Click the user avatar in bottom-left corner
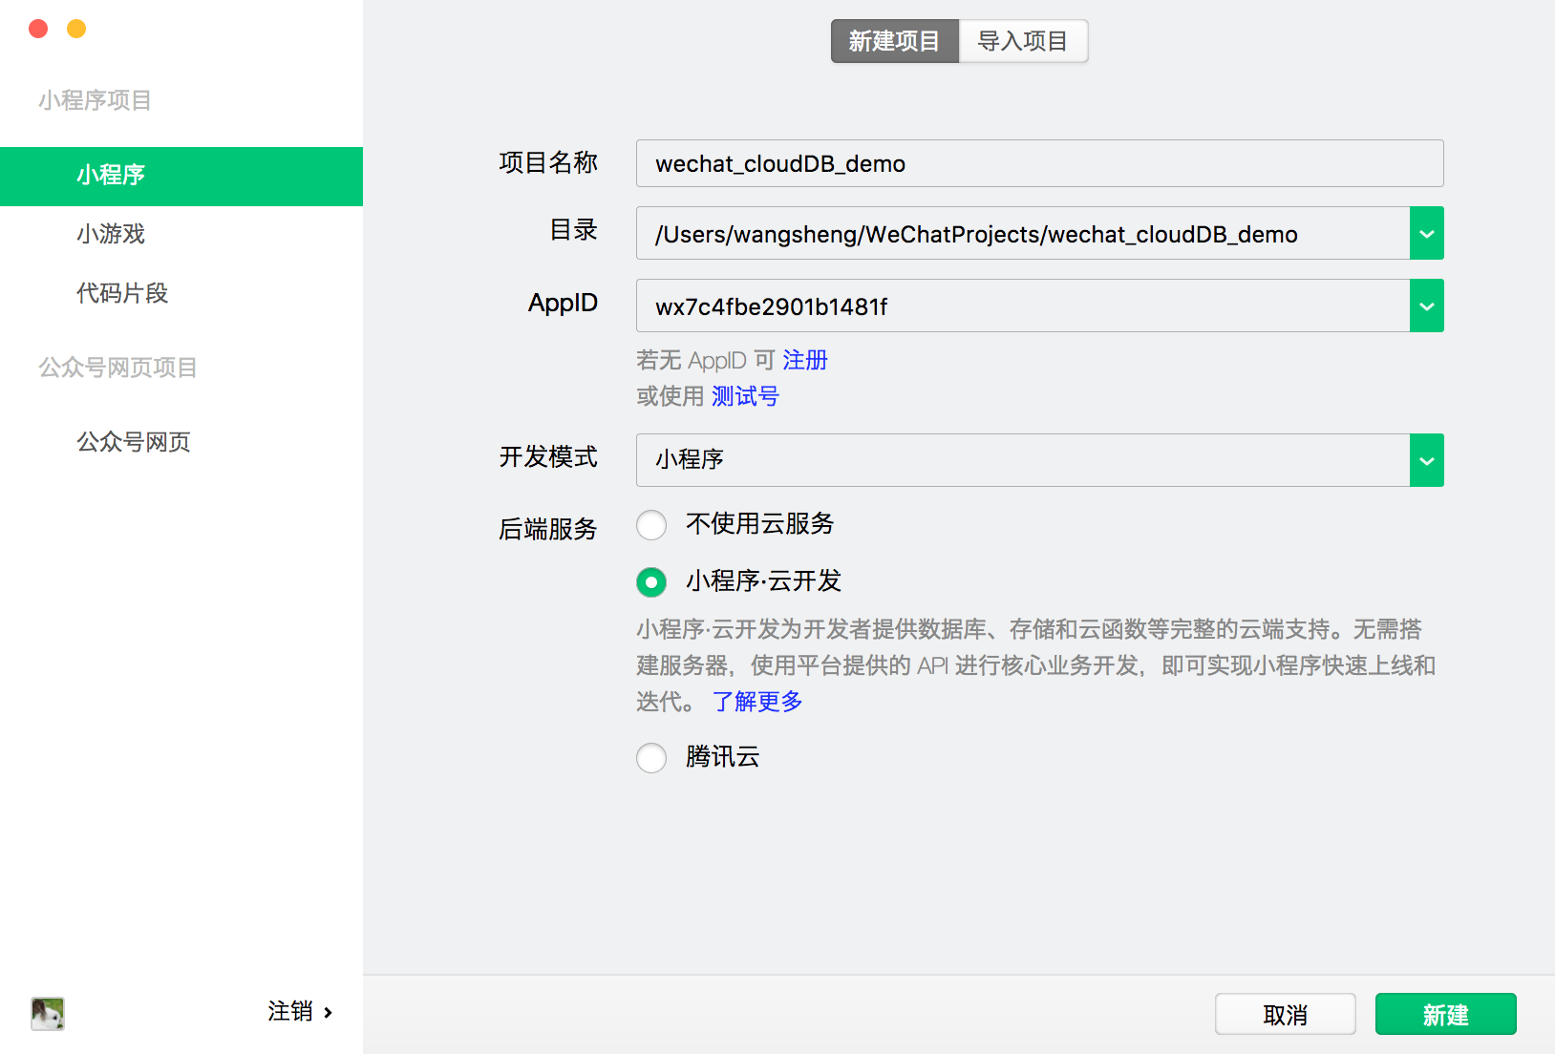 click(48, 1014)
